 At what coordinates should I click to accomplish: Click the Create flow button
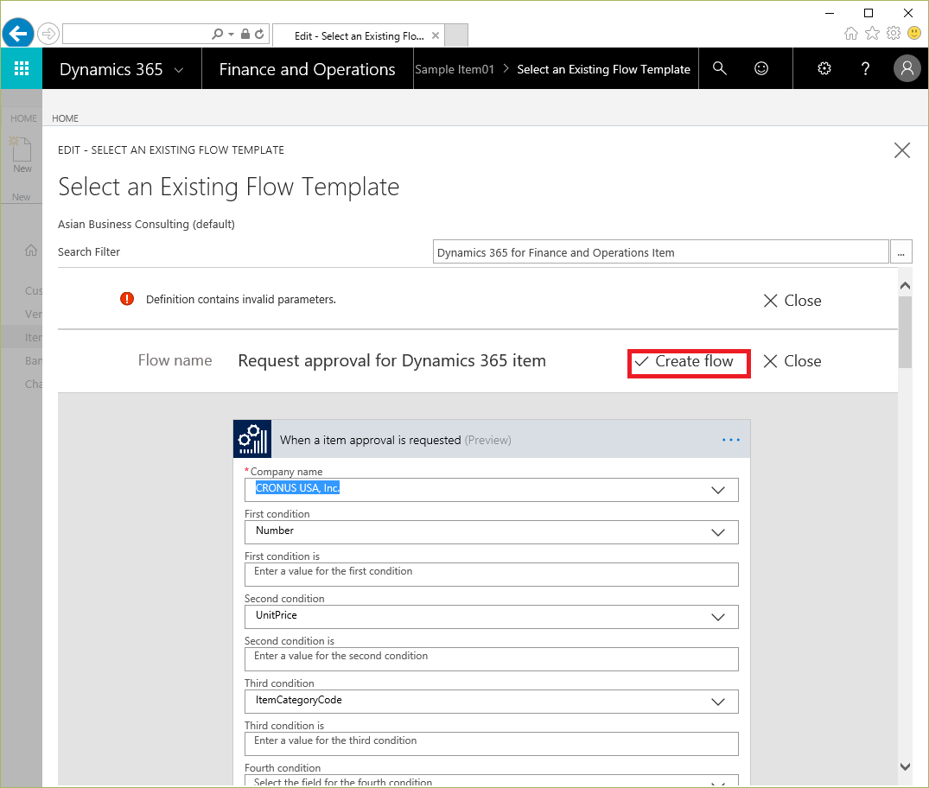[x=689, y=363]
